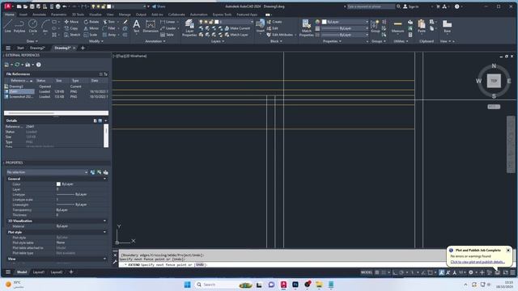
Task: Click the Group tool
Action: [375, 26]
